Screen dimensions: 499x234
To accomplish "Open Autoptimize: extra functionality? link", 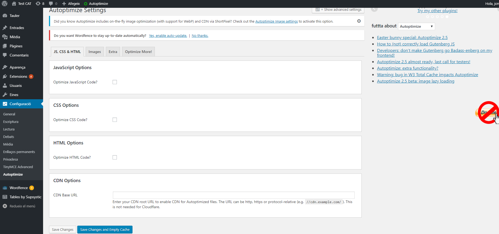I will click(x=408, y=68).
